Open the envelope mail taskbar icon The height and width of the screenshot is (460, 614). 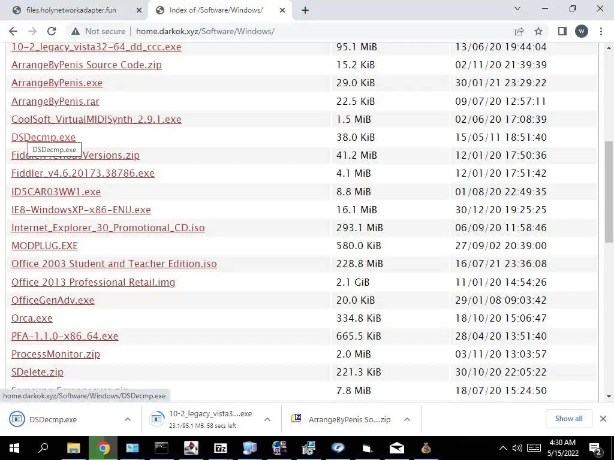point(397,448)
